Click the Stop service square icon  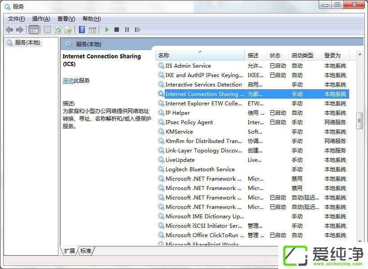(116, 30)
